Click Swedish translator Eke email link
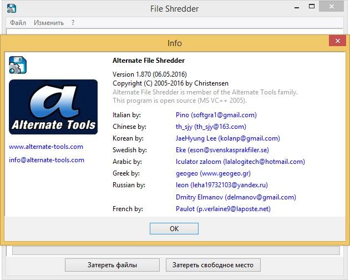The width and height of the screenshot is (350, 280). pos(222,150)
